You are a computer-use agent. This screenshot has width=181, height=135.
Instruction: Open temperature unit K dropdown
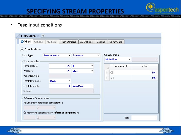tap(83, 66)
